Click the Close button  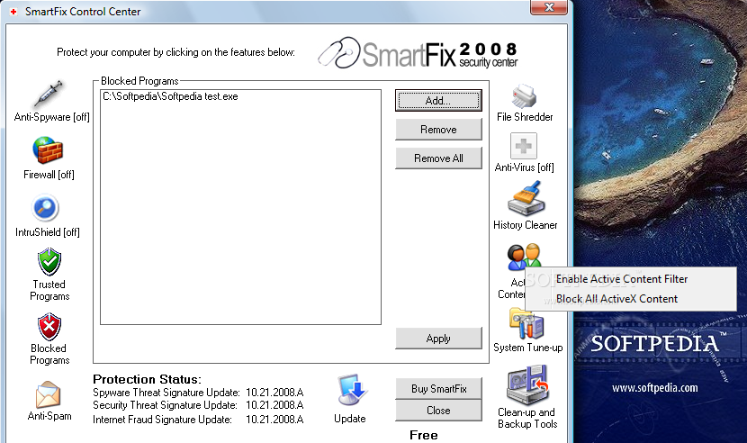(x=438, y=410)
